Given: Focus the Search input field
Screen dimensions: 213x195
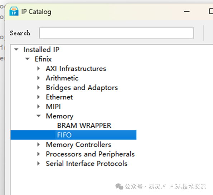Looking at the screenshot, I should [116, 33].
